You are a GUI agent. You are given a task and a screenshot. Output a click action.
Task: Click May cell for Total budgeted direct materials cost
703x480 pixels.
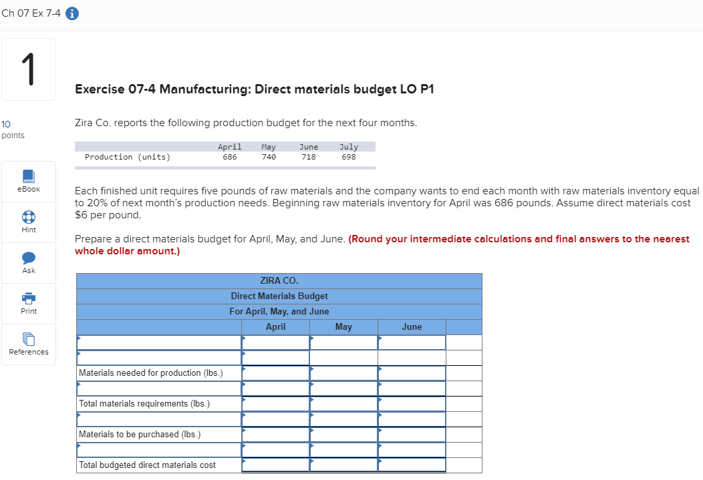344,465
